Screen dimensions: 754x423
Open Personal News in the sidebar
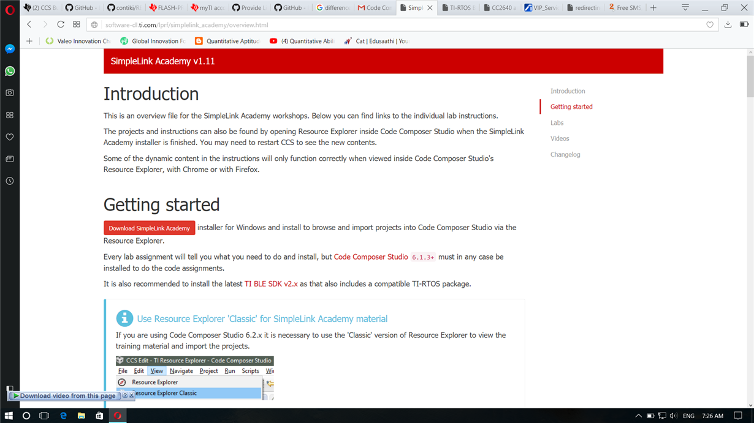(x=10, y=159)
